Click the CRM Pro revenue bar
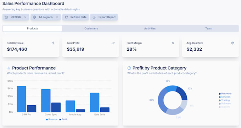This screenshot has height=128, width=241. coord(22,99)
